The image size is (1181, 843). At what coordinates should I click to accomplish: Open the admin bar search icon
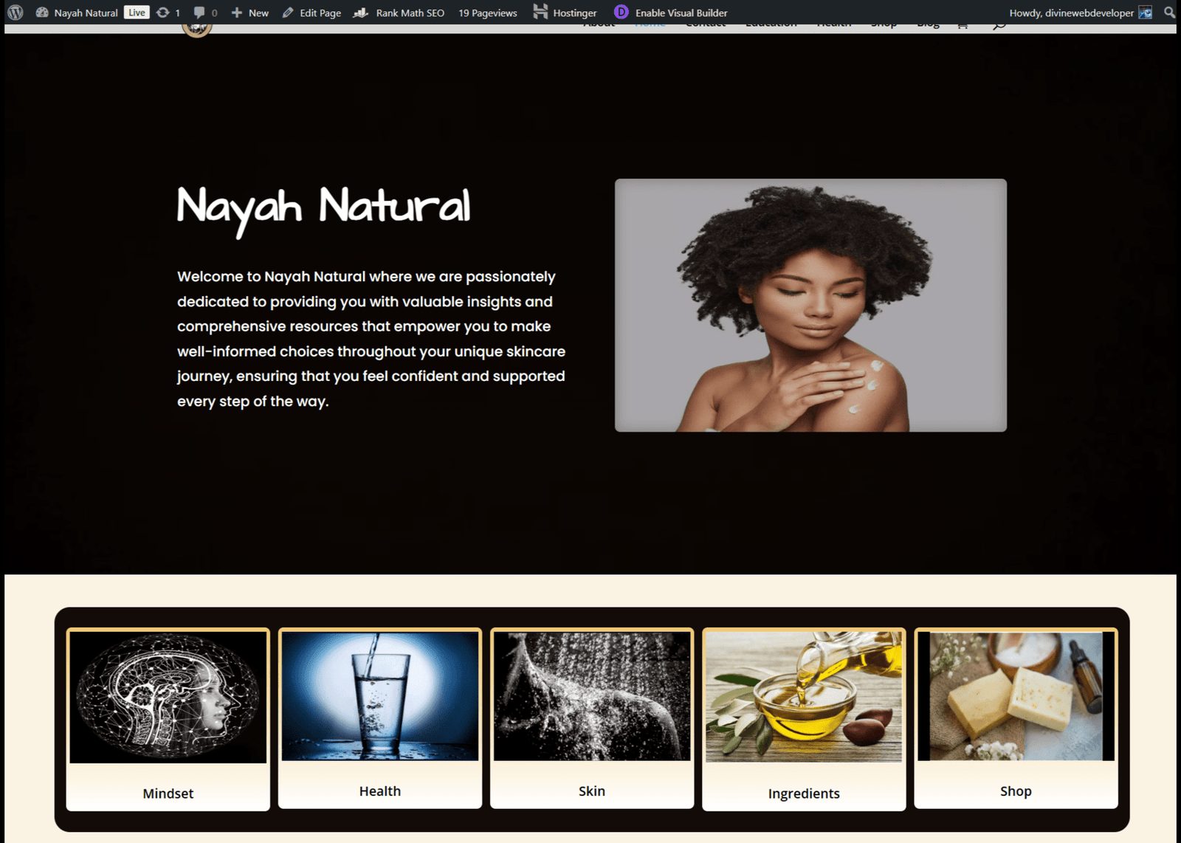(1169, 13)
